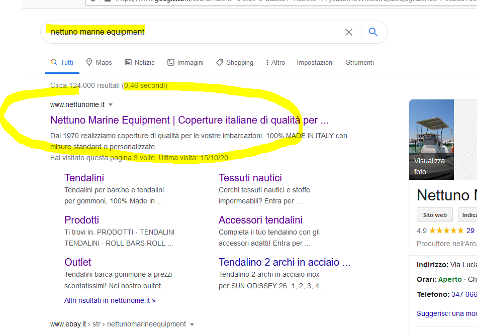Clear the search box with the X icon
The width and height of the screenshot is (477, 335).
[349, 32]
